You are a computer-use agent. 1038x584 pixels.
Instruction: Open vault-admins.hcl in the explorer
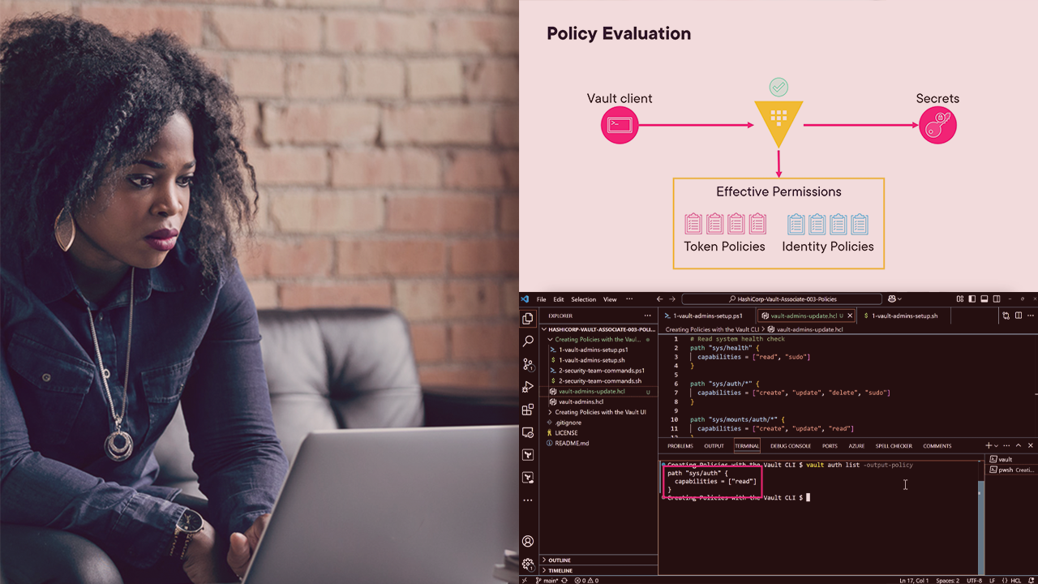(581, 401)
